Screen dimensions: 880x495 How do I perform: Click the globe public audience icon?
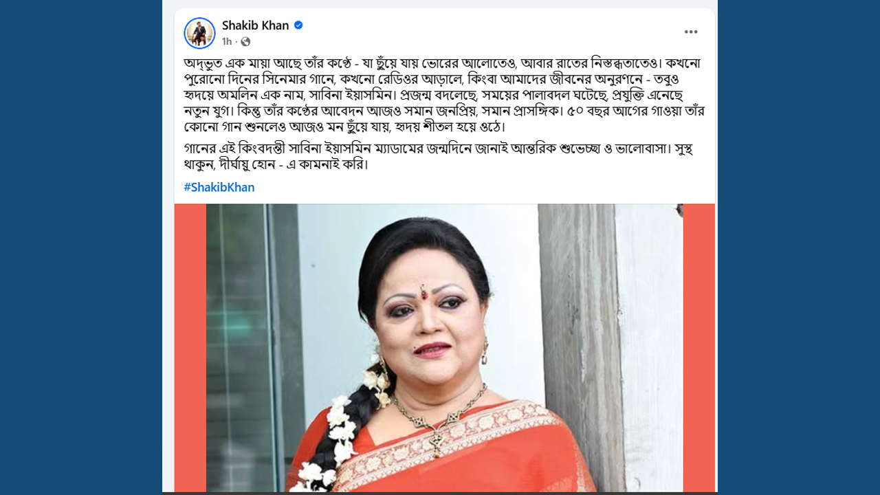pos(245,42)
